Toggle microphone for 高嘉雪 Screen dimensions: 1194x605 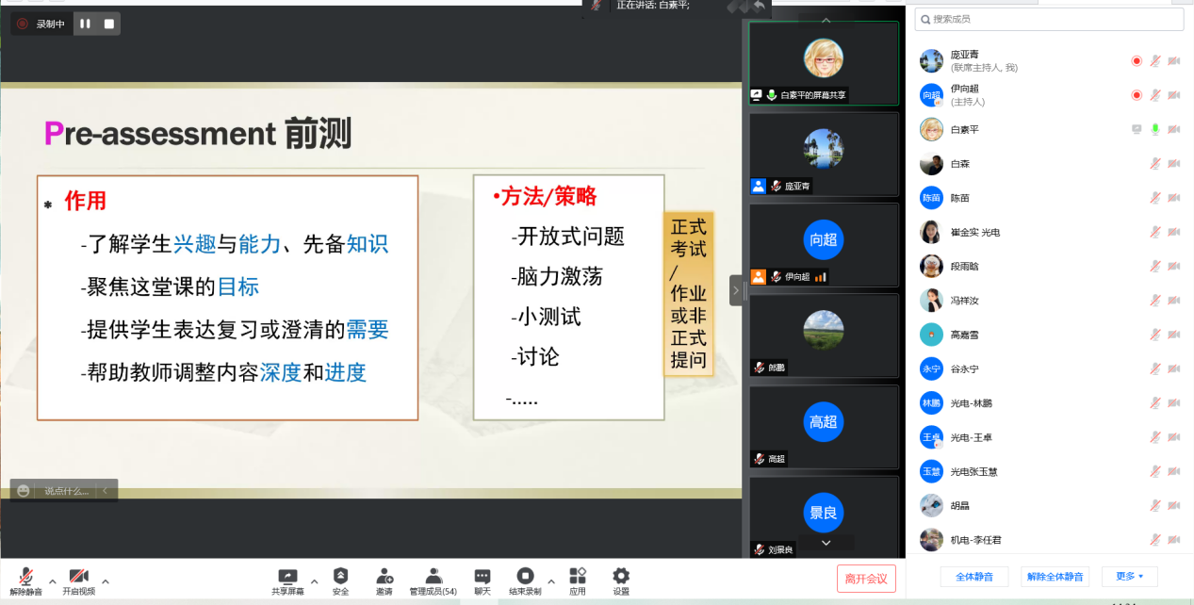click(x=1155, y=335)
